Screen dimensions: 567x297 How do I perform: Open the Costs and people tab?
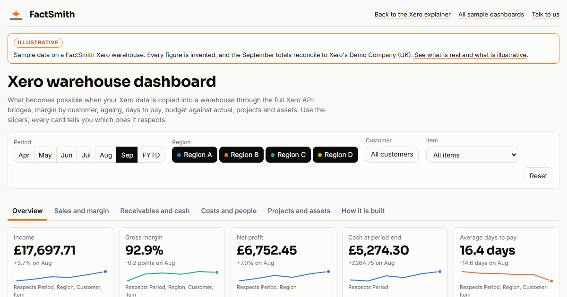(229, 211)
